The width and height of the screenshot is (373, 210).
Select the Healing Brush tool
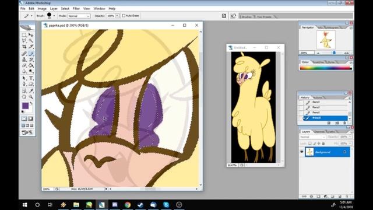click(x=24, y=54)
